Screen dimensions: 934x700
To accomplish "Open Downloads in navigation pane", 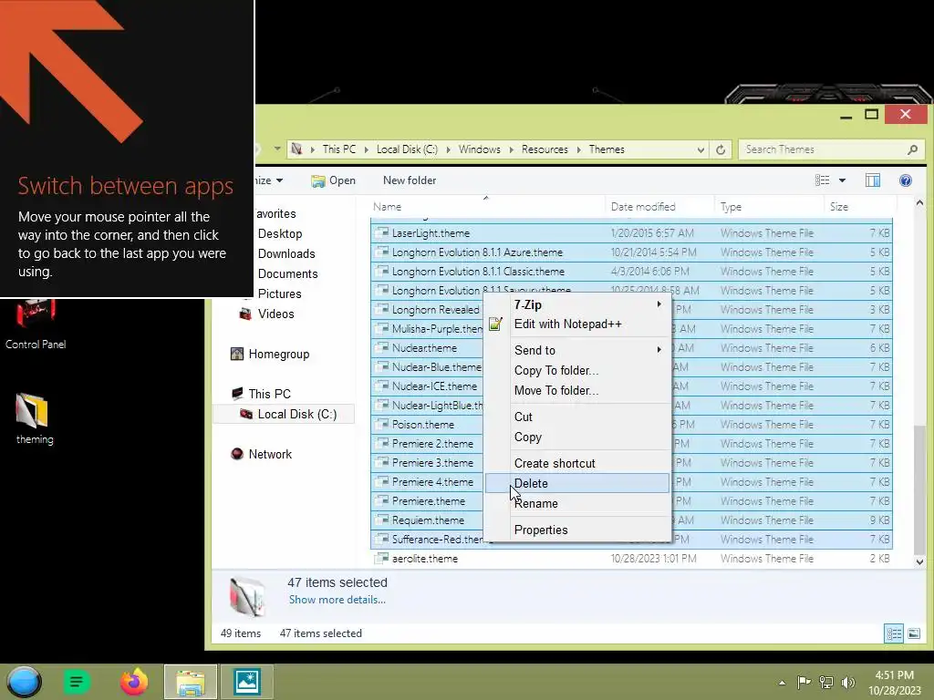I will (x=286, y=253).
